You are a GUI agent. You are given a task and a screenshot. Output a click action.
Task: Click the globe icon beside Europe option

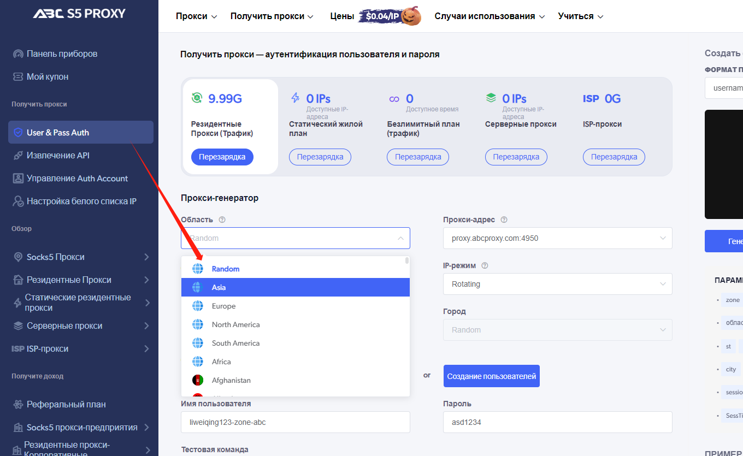pyautogui.click(x=198, y=306)
